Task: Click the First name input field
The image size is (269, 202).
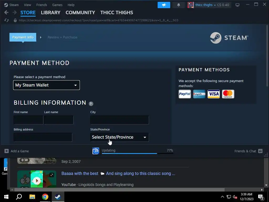Action: click(28, 120)
